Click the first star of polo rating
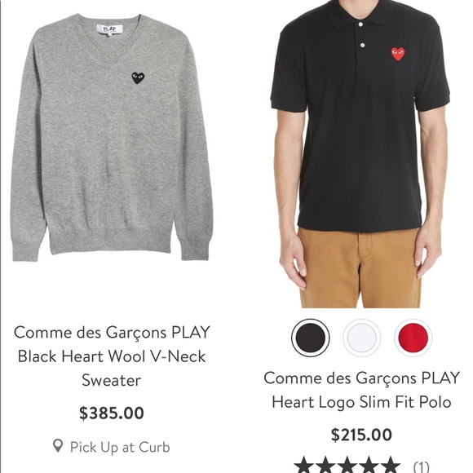The height and width of the screenshot is (473, 473). coord(304,465)
